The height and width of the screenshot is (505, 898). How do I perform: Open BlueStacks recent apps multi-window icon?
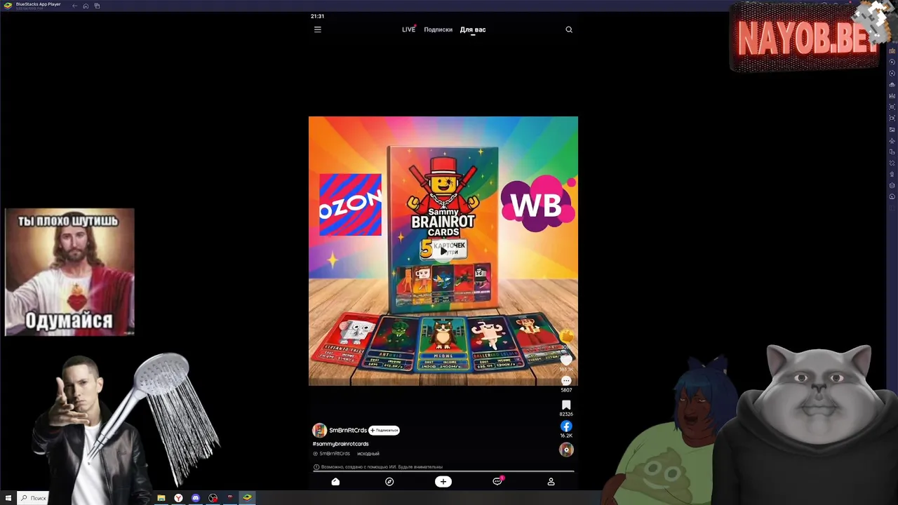coord(97,6)
